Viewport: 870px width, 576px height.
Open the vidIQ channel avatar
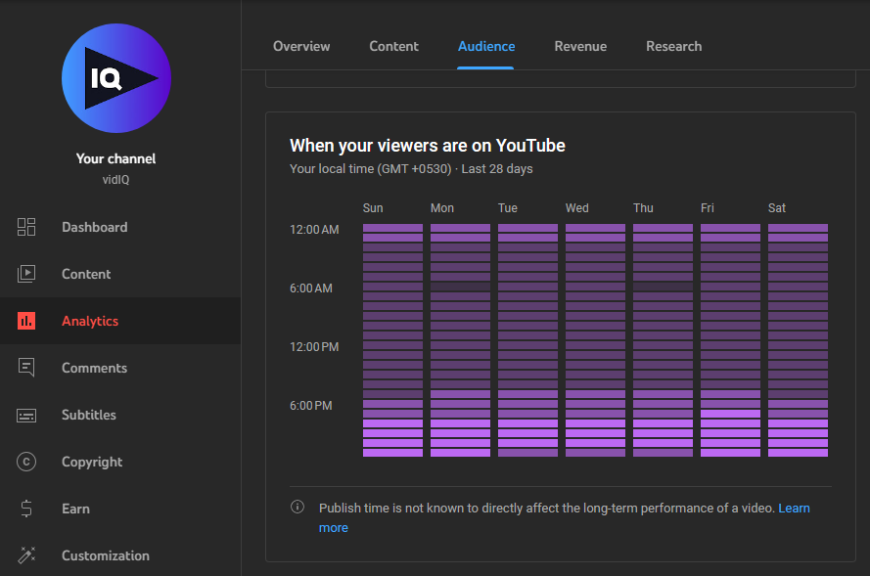pyautogui.click(x=116, y=79)
